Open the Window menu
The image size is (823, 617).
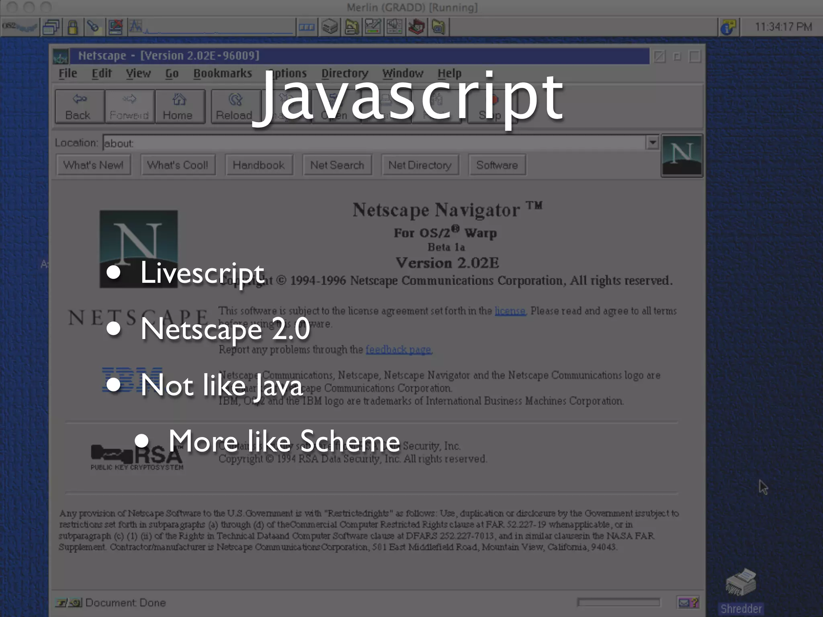coord(403,74)
